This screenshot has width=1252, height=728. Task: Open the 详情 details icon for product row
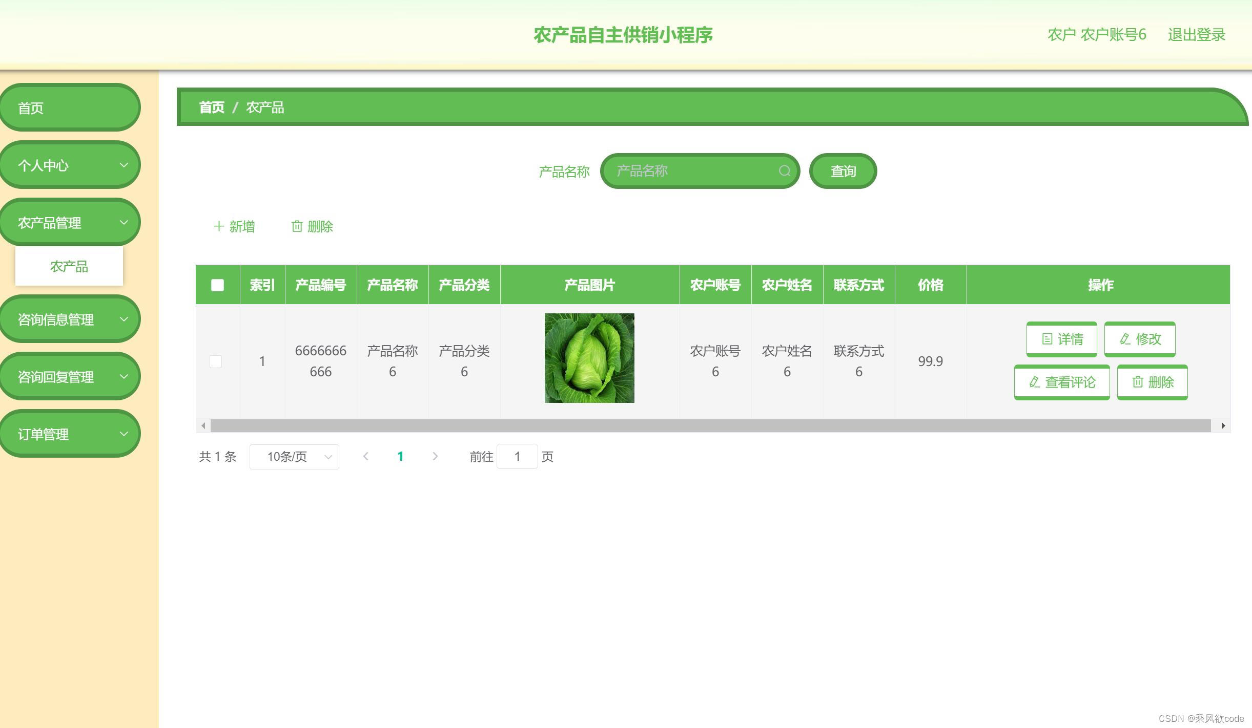click(1047, 339)
